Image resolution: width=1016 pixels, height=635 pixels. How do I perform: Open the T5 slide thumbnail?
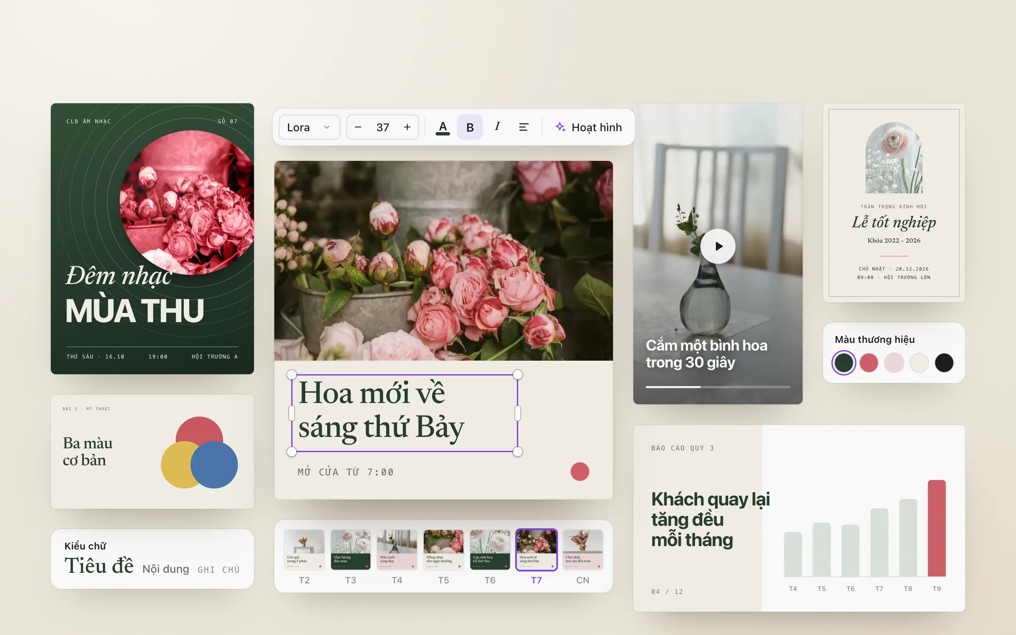point(444,549)
